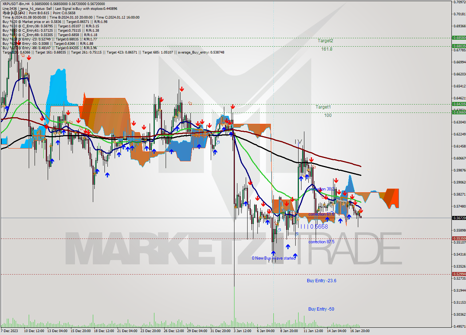This screenshot has height=335, width=466.
Task: Click the 'Buy Entry -23.6' label
Action: (321, 280)
